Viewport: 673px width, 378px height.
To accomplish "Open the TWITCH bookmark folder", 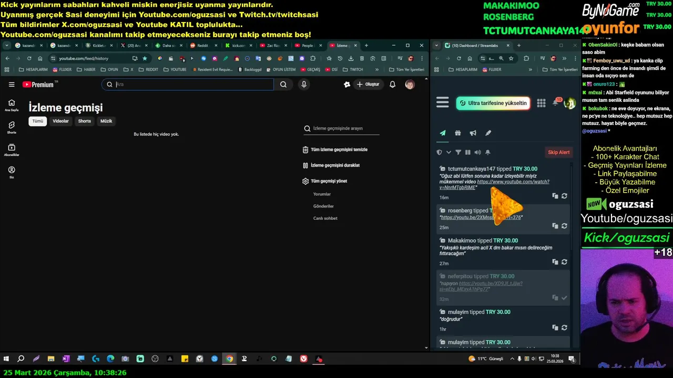I will pyautogui.click(x=353, y=69).
